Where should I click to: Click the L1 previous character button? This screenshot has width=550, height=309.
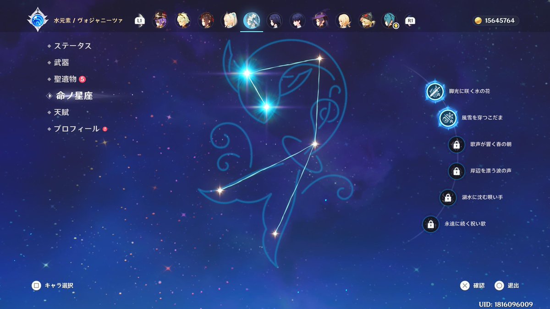coord(139,21)
